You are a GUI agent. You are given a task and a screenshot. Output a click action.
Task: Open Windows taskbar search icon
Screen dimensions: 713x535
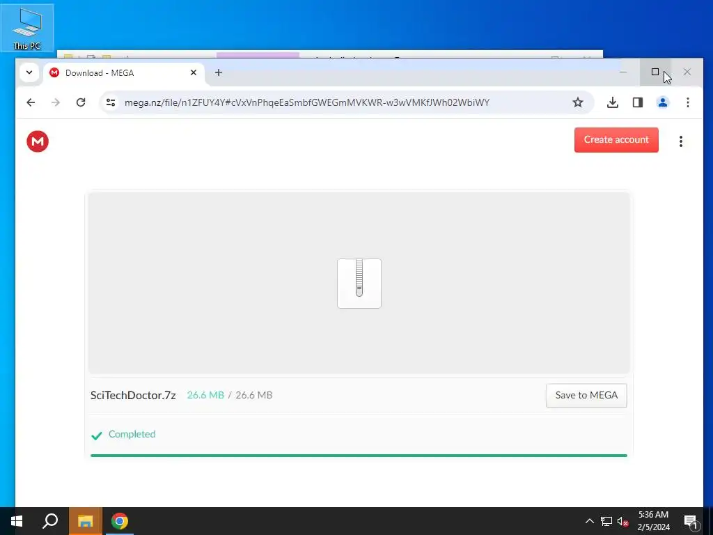click(50, 521)
